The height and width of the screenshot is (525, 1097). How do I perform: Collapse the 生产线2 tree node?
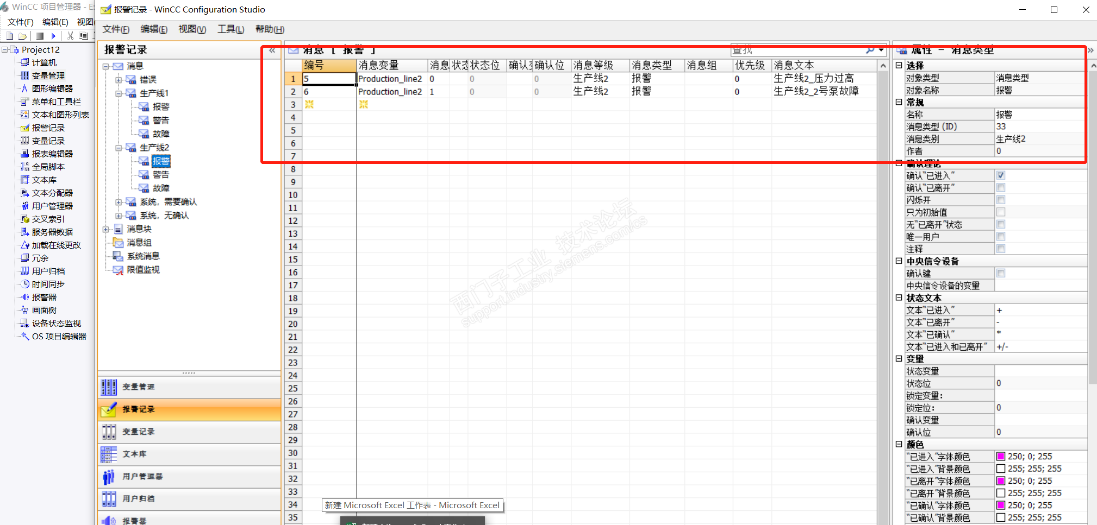tap(119, 148)
